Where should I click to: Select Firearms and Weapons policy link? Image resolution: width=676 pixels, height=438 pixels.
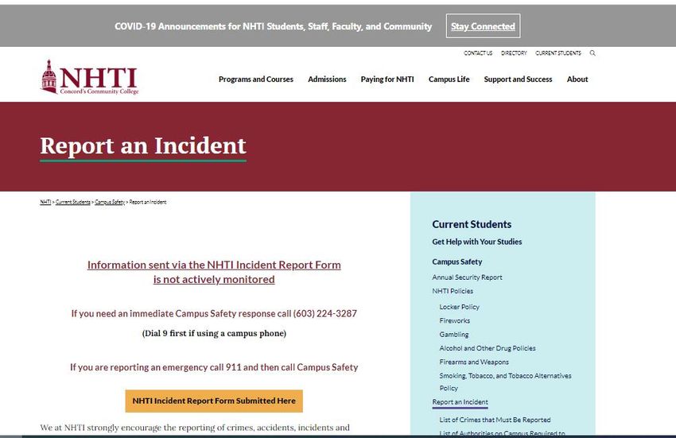click(474, 362)
